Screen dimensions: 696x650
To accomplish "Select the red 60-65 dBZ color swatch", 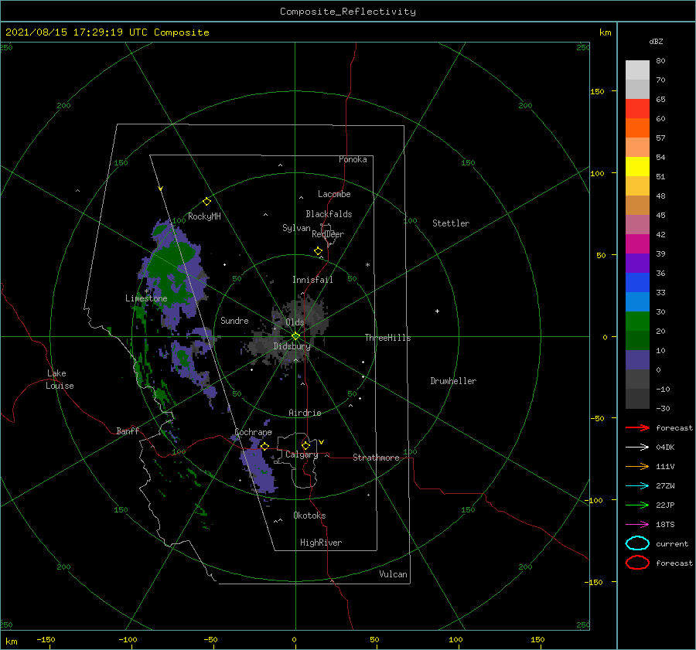I will point(637,109).
